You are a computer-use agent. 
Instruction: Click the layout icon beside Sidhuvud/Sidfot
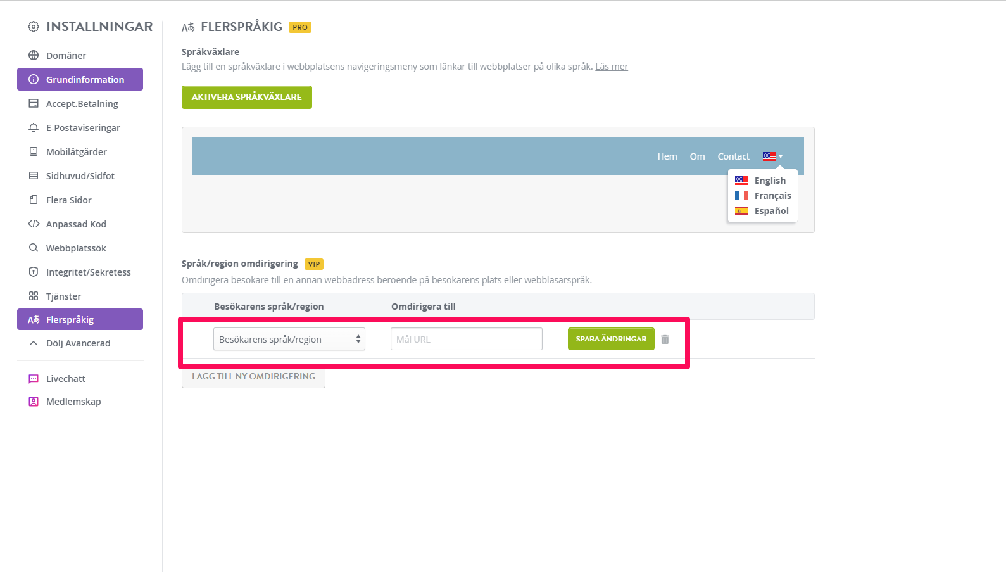[x=34, y=175]
